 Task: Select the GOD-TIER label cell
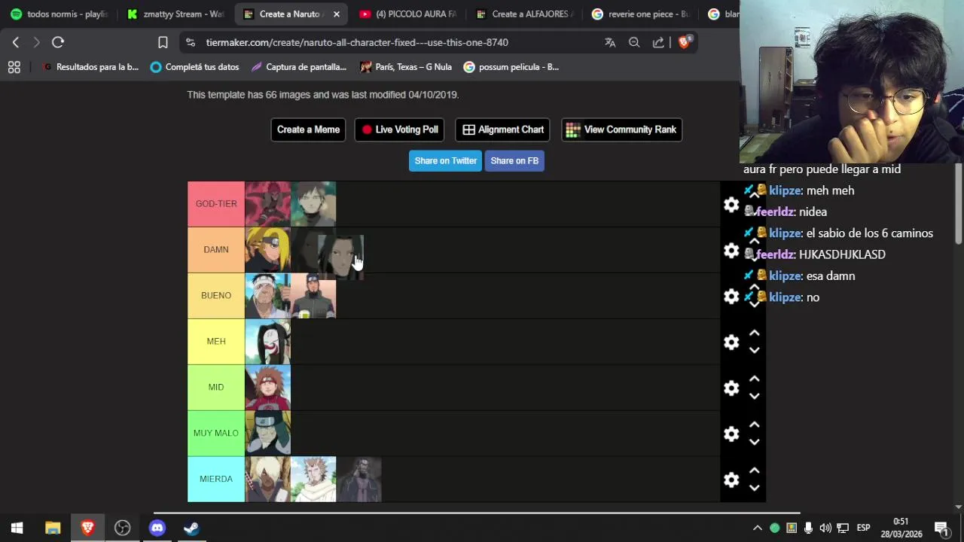pos(216,204)
